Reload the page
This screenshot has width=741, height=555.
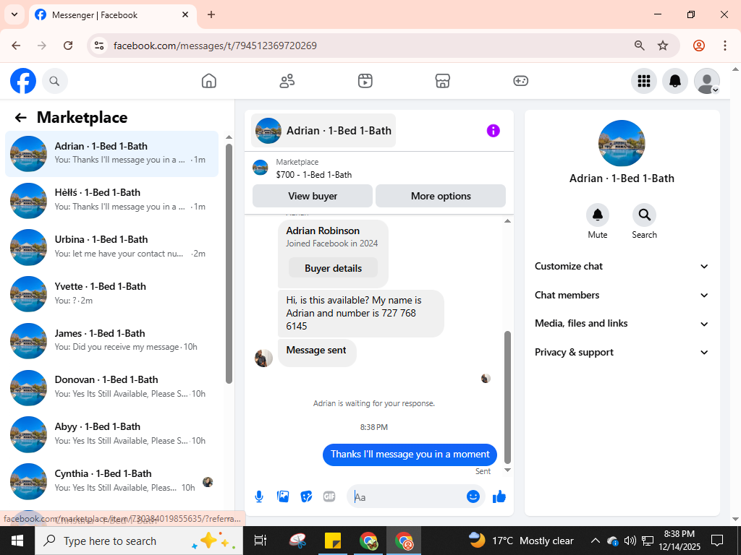[x=68, y=46]
